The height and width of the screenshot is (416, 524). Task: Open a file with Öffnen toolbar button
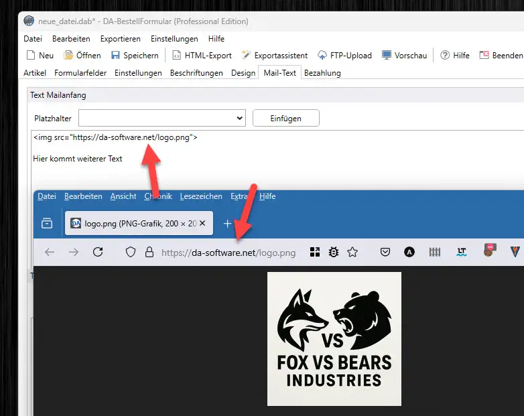tap(82, 55)
